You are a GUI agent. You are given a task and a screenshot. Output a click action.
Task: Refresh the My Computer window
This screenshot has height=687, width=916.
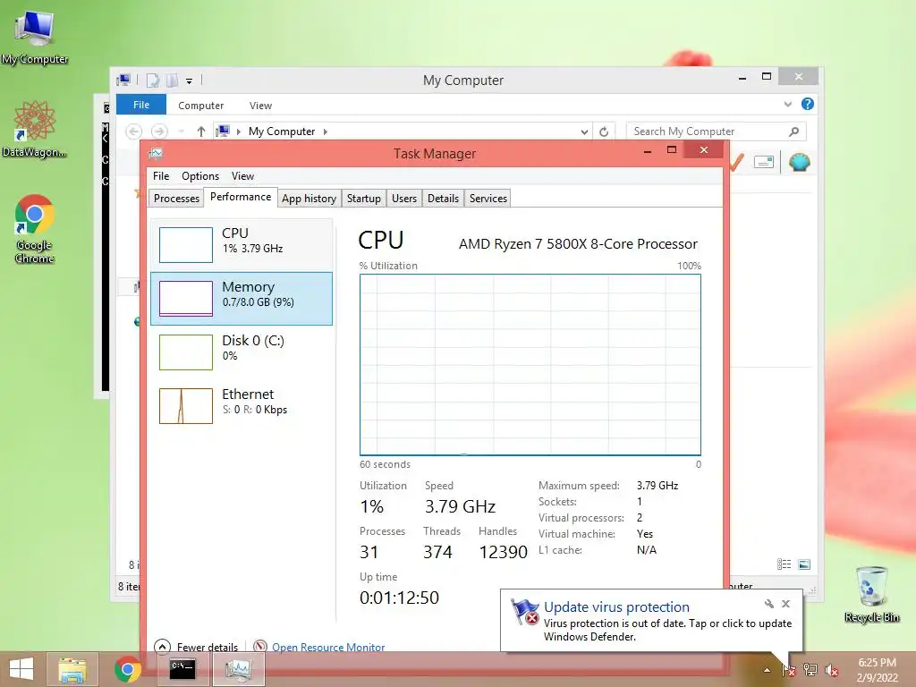pyautogui.click(x=604, y=131)
